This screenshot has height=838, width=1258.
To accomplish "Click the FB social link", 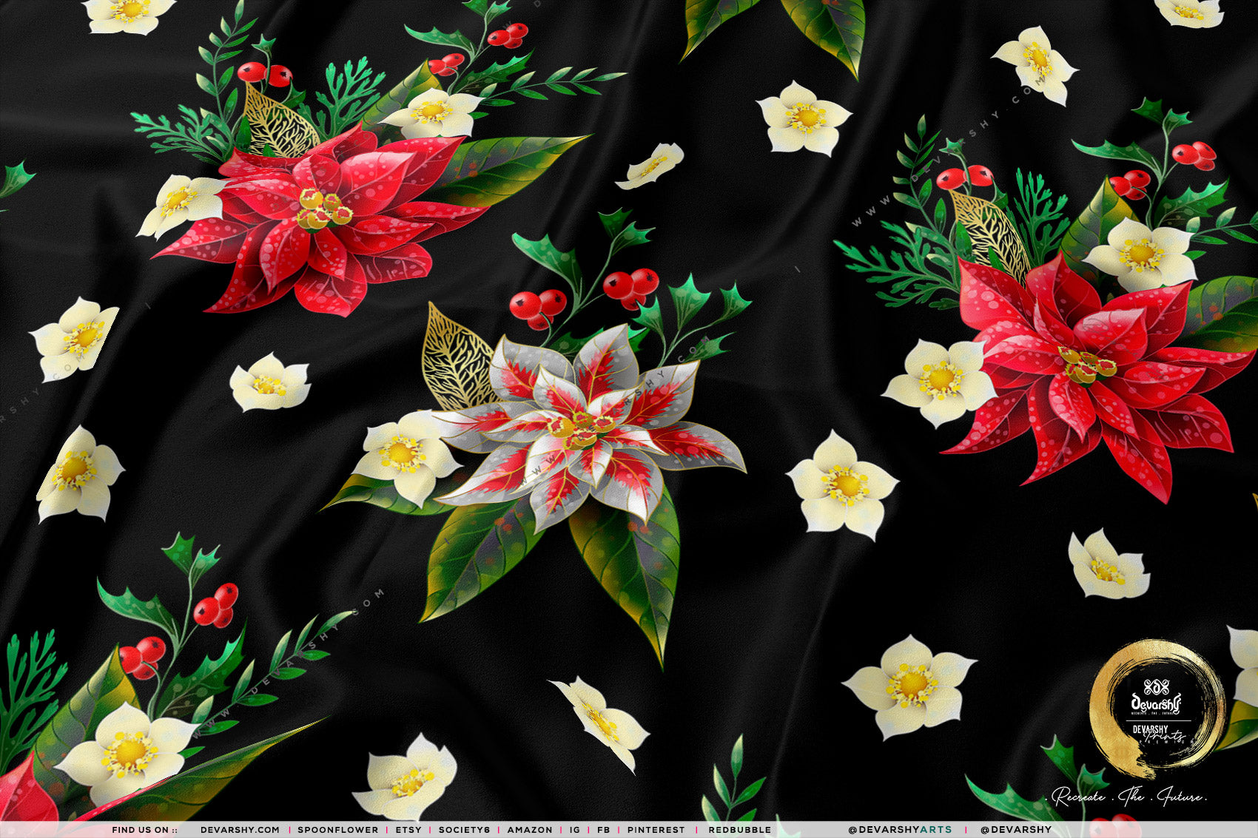I will pos(603,830).
